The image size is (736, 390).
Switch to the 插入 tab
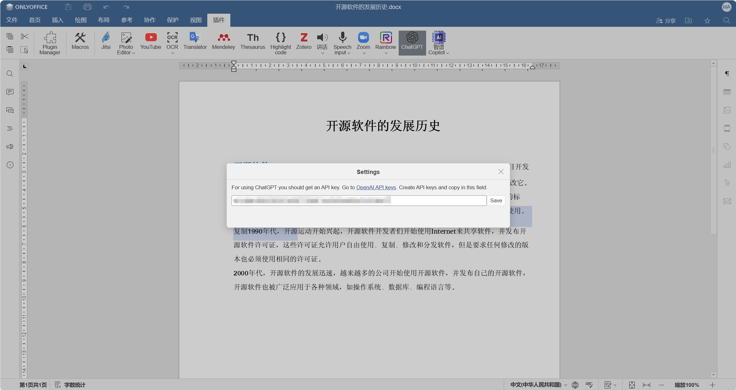[58, 20]
